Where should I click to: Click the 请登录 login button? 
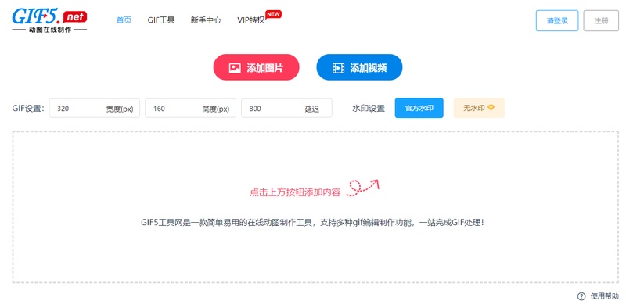click(x=557, y=21)
